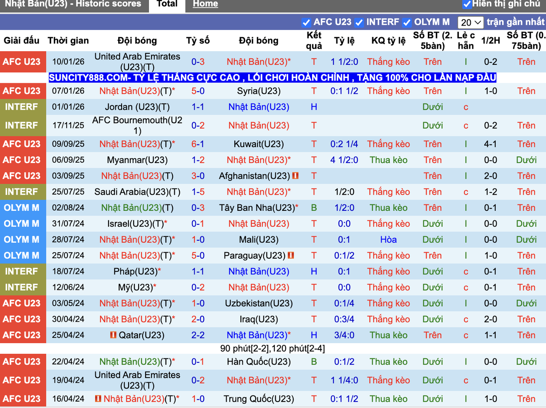Click the Thời gian column header
The height and width of the screenshot is (408, 546).
click(x=68, y=41)
